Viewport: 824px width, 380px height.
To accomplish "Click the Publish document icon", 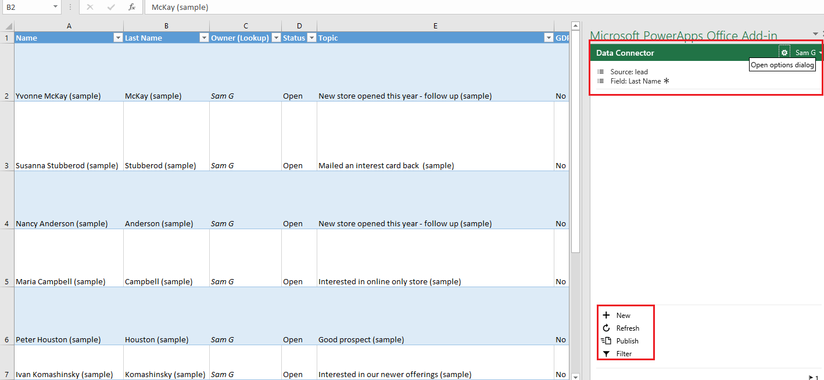I will [x=606, y=341].
